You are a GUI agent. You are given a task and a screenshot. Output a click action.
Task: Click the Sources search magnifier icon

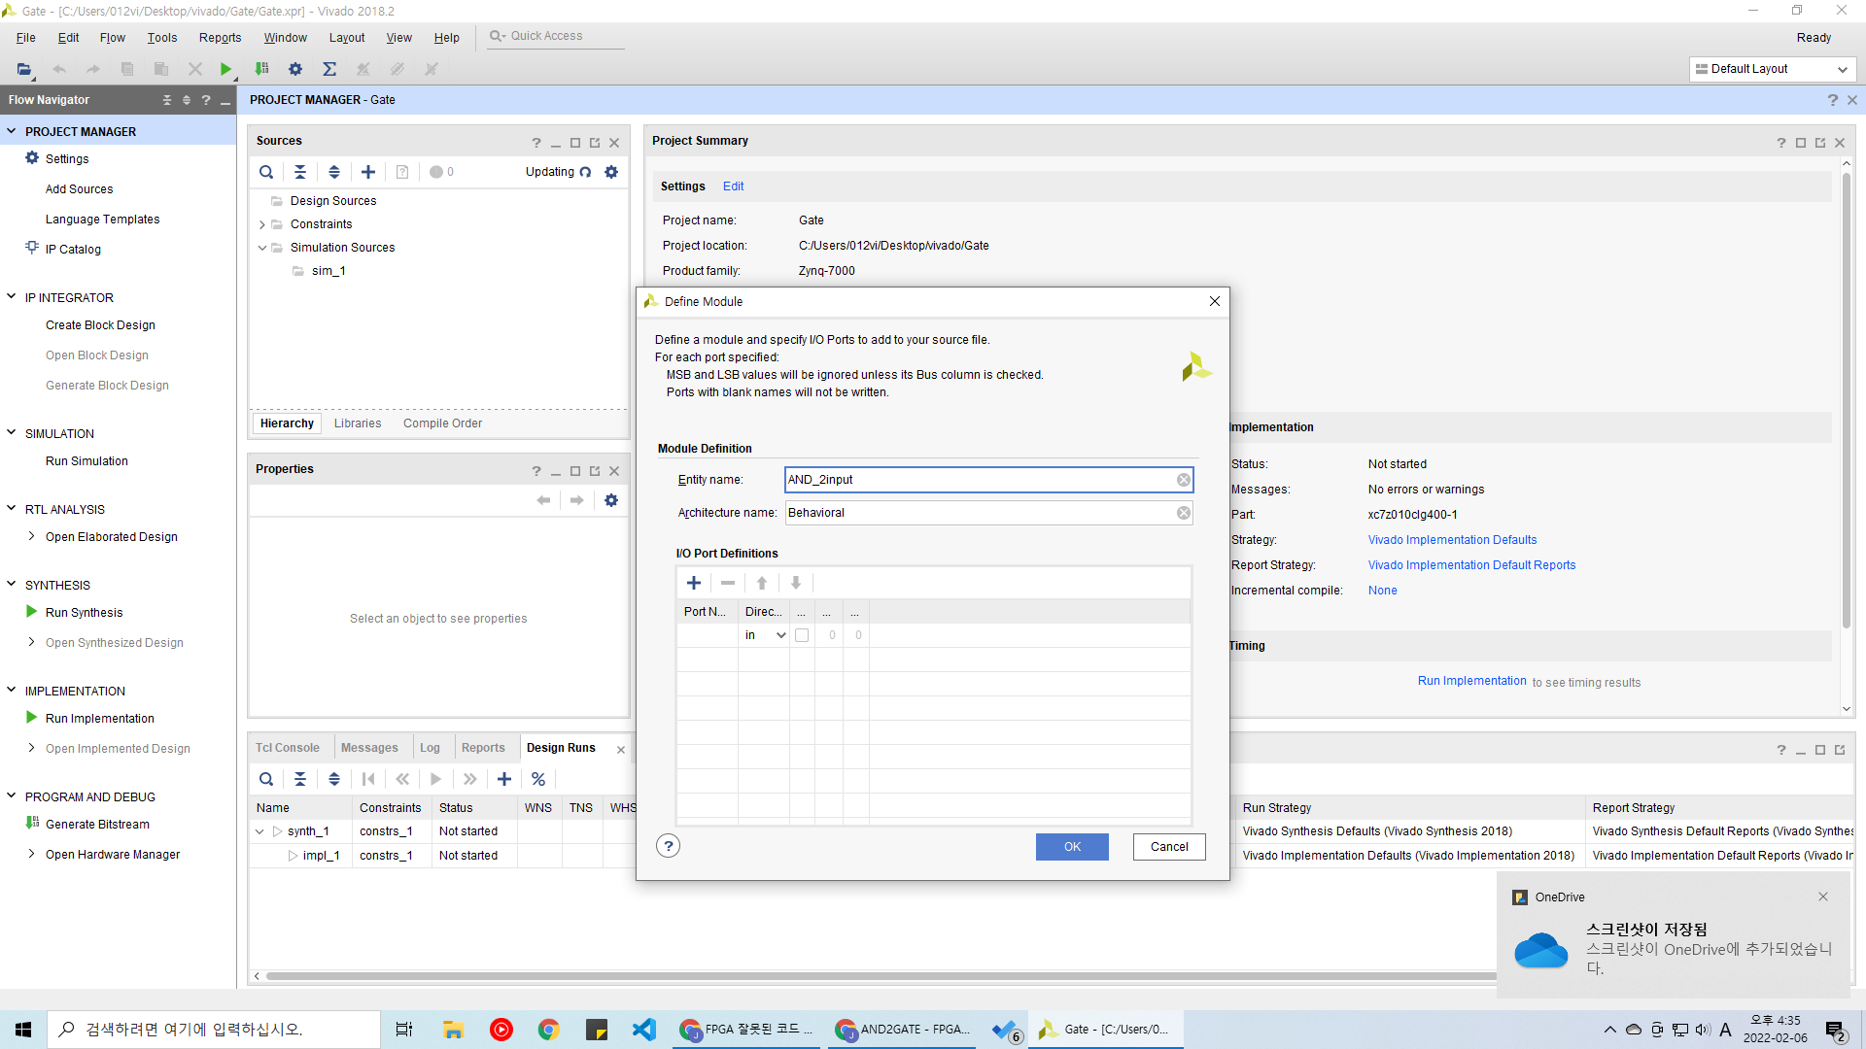[266, 172]
